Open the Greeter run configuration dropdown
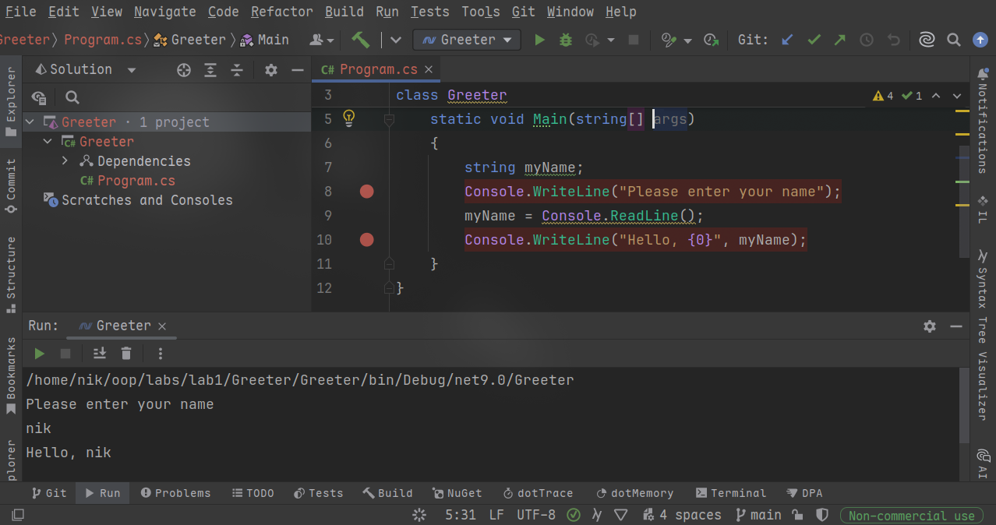Image resolution: width=996 pixels, height=525 pixels. [x=466, y=40]
